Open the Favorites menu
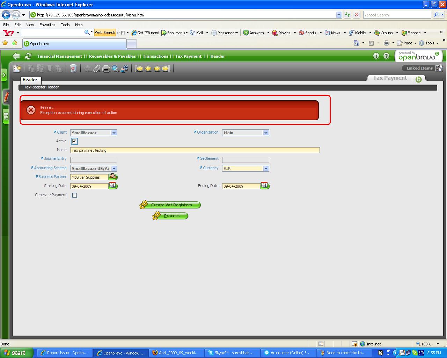 [x=47, y=25]
